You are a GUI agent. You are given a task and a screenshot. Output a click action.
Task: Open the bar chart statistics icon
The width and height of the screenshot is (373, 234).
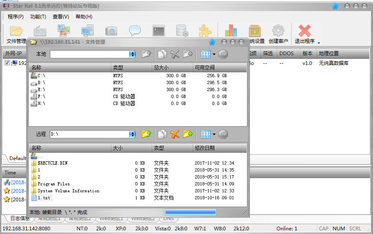231,30
